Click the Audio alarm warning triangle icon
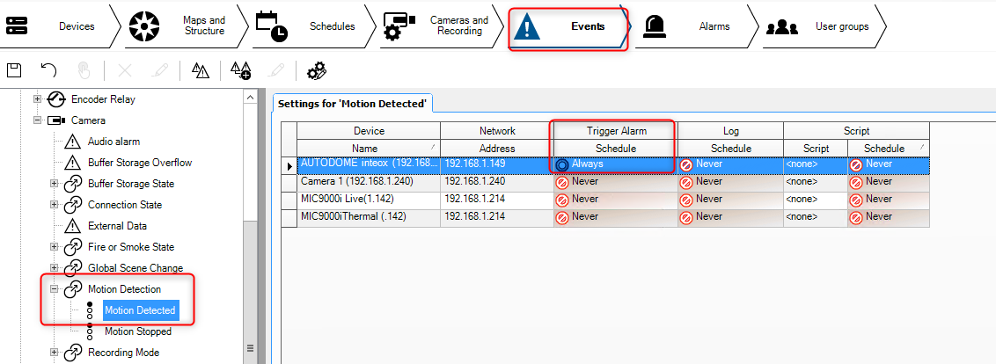 pos(74,142)
